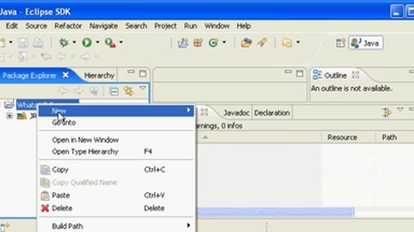414x232 pixels.
Task: Open the New submenu arrow
Action: pyautogui.click(x=188, y=110)
